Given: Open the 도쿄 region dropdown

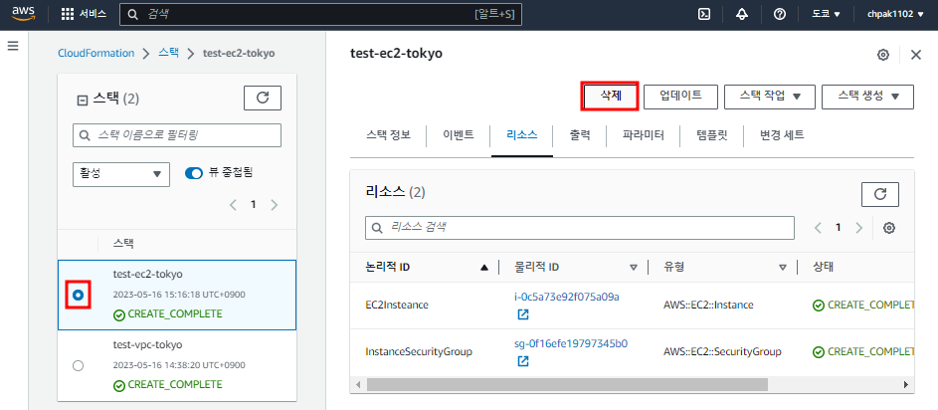Looking at the screenshot, I should 826,14.
